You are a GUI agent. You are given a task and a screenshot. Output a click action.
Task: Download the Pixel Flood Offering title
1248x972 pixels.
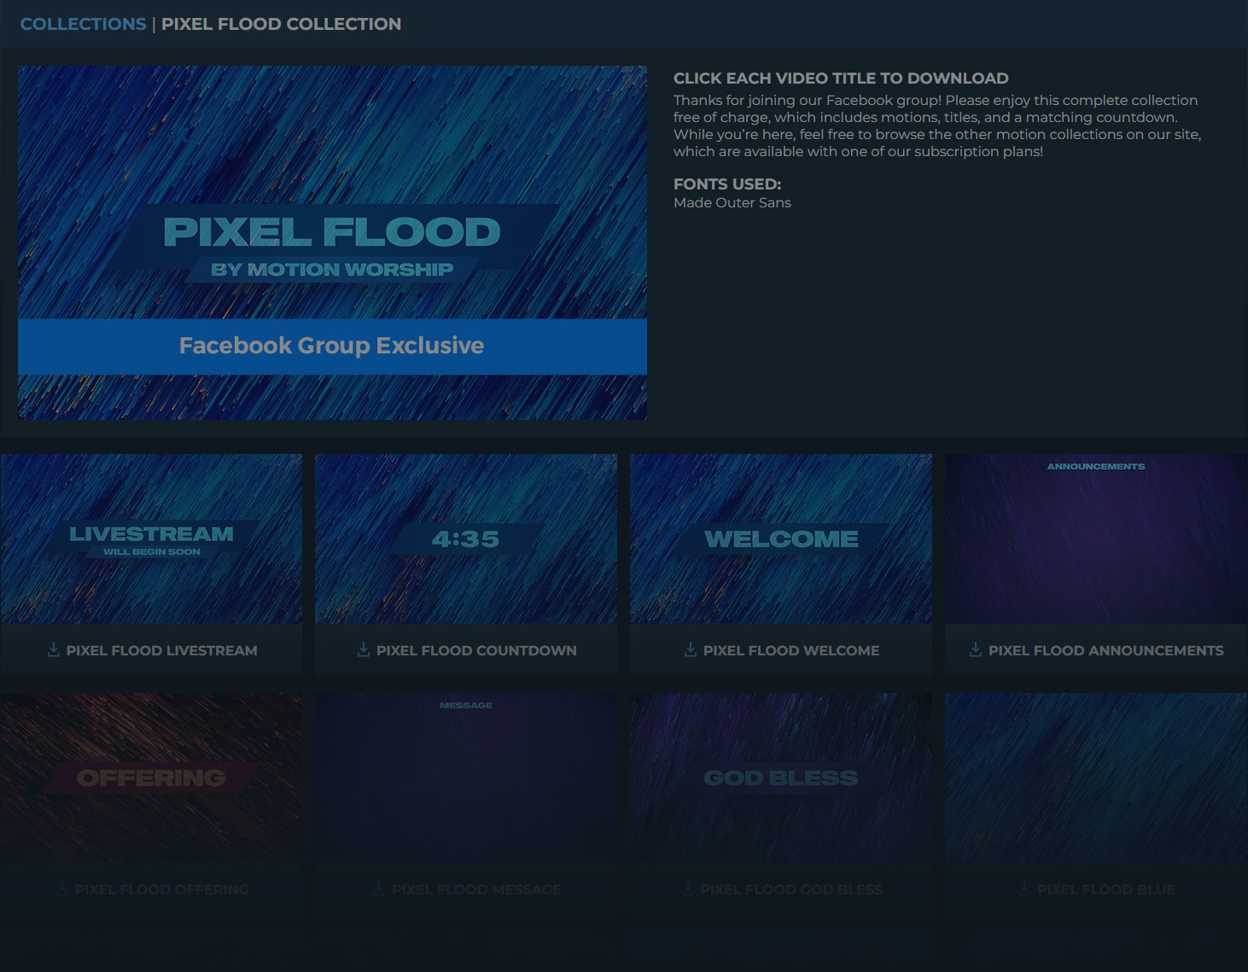[162, 889]
